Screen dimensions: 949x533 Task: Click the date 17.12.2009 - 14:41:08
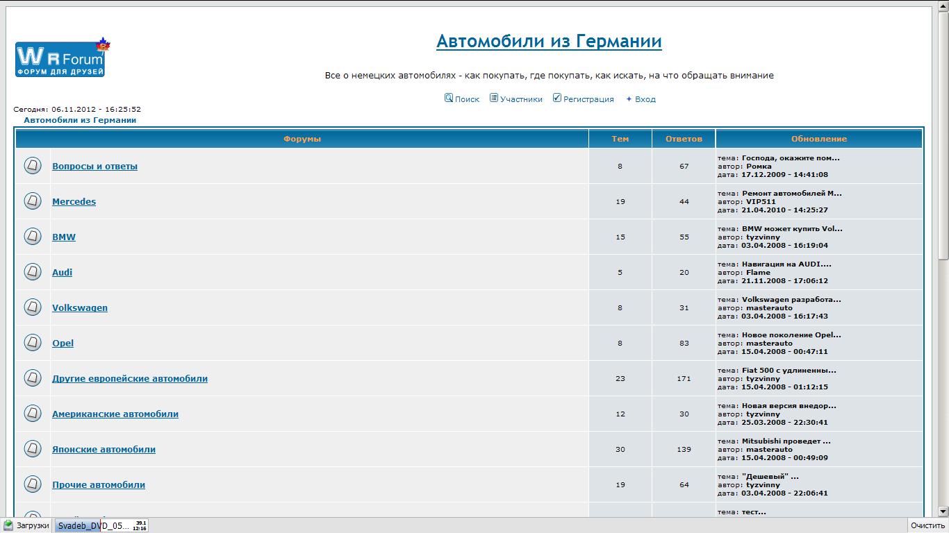[785, 174]
